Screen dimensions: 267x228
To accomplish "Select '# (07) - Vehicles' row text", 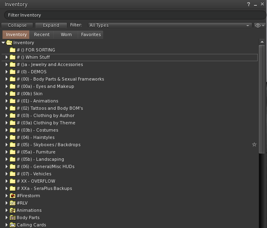I will (34, 174).
